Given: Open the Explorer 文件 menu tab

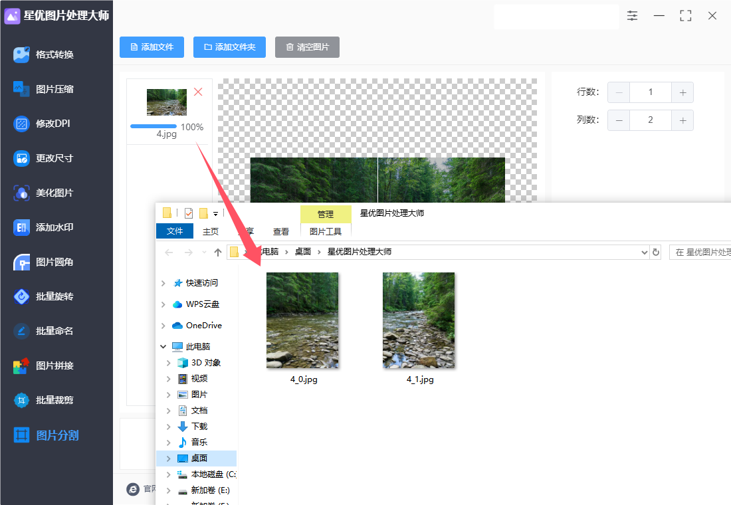Looking at the screenshot, I should click(175, 231).
